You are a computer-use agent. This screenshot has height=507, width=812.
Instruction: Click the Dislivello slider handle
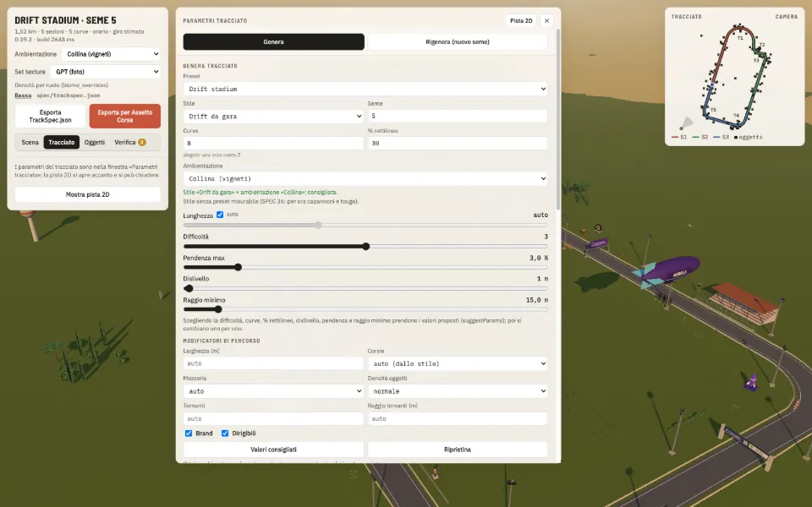coord(189,289)
